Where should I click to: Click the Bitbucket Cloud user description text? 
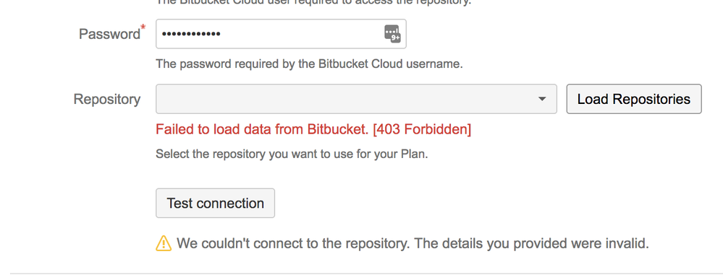pyautogui.click(x=313, y=2)
